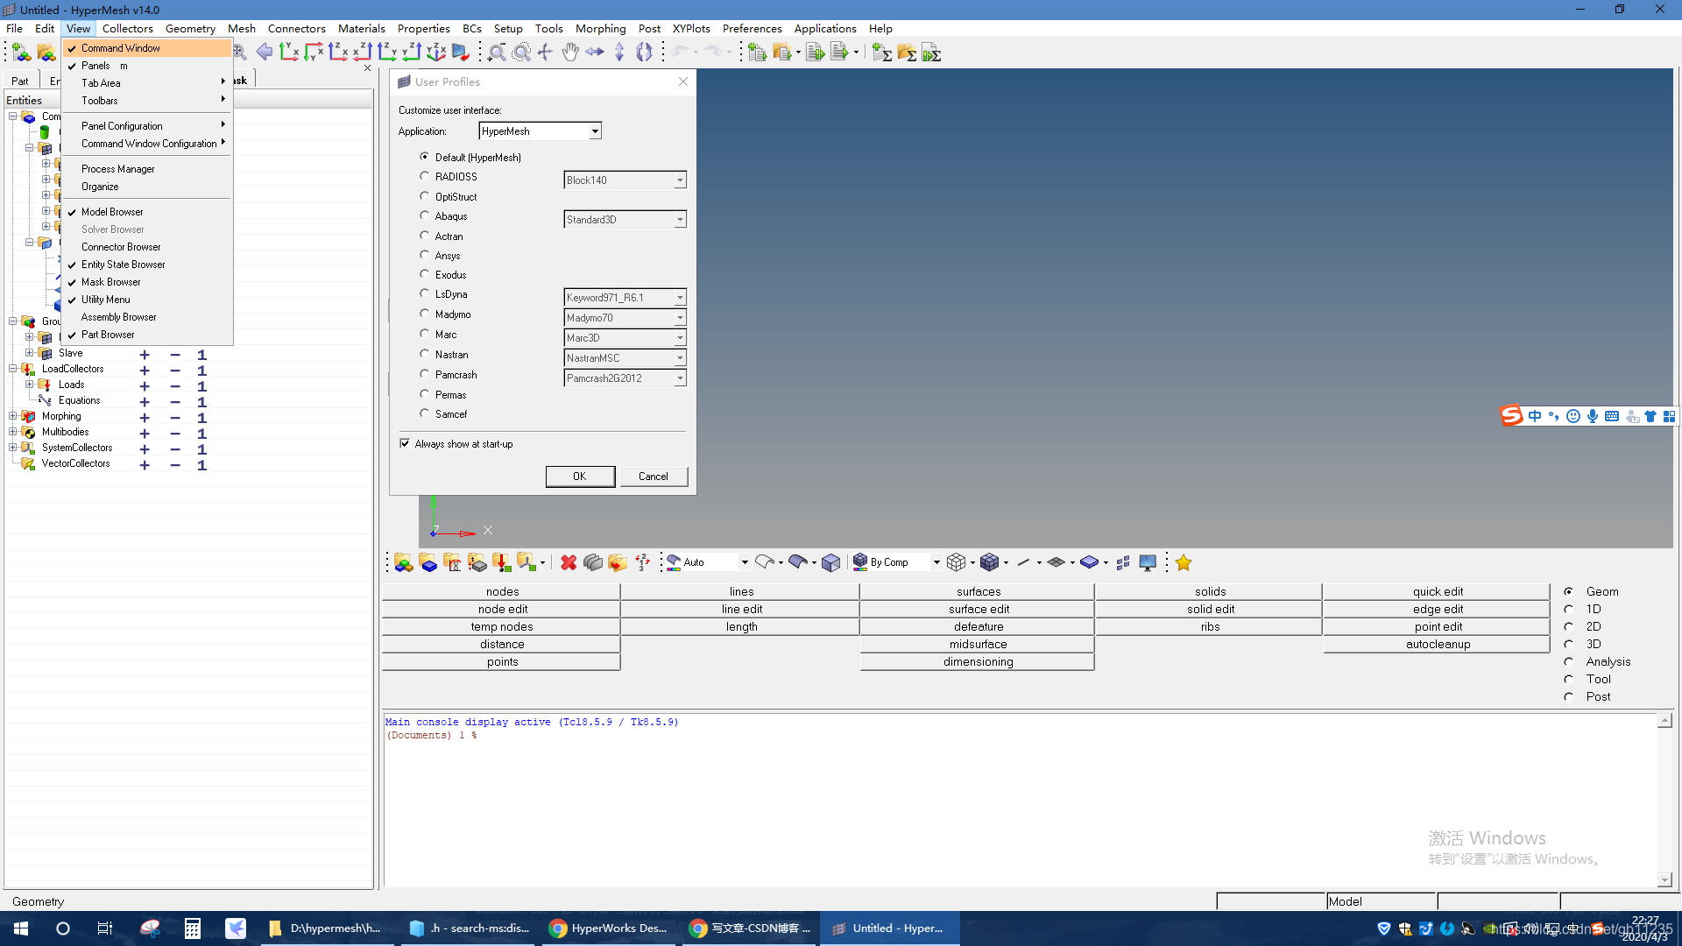Click the midsurface panel button

click(x=978, y=644)
